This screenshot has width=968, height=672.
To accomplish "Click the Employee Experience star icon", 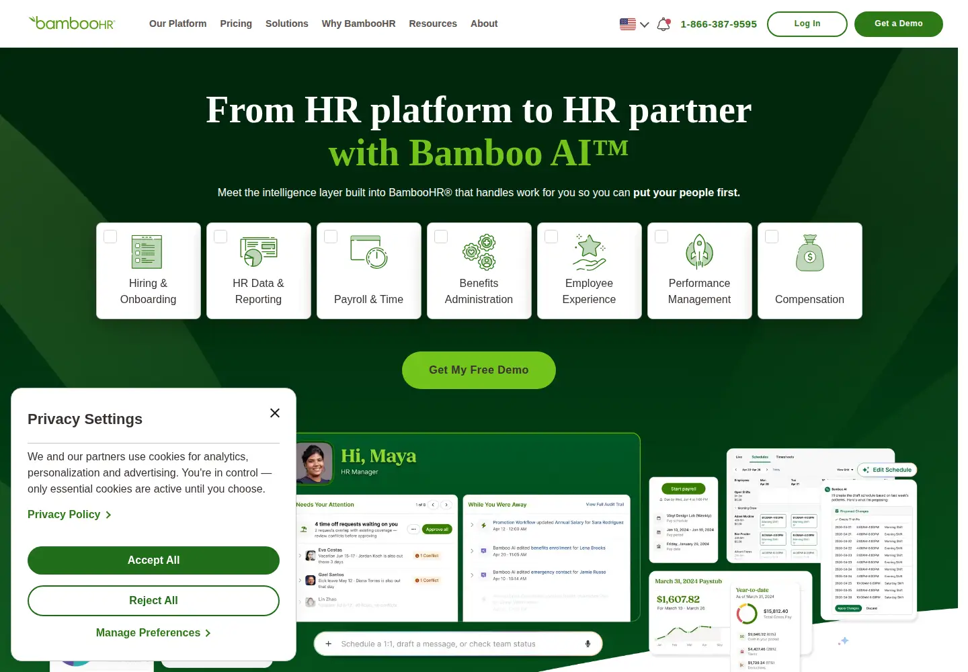I will coord(590,252).
